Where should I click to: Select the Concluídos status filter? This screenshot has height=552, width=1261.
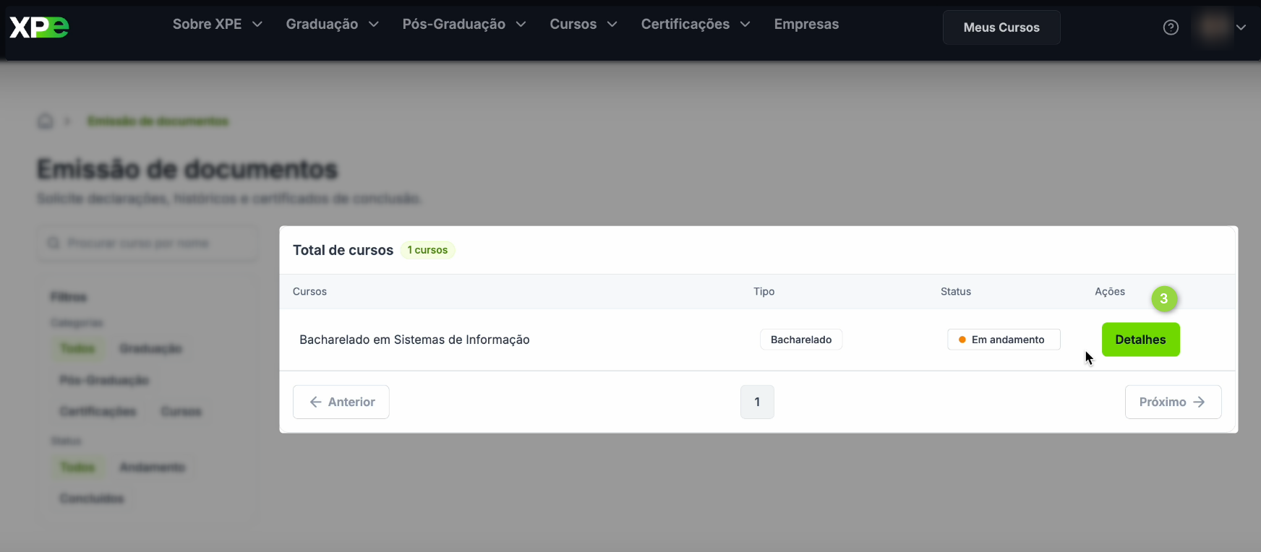click(x=92, y=499)
